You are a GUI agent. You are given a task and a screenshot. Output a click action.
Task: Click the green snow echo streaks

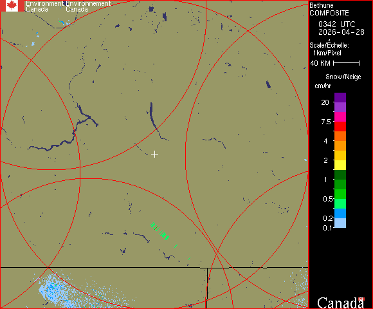click(159, 231)
